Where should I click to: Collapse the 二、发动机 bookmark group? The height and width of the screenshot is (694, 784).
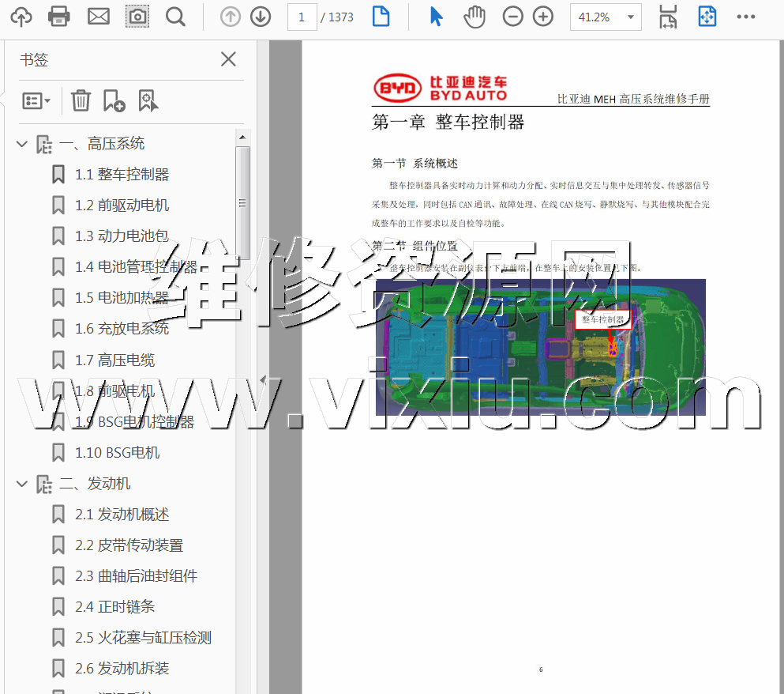(22, 484)
